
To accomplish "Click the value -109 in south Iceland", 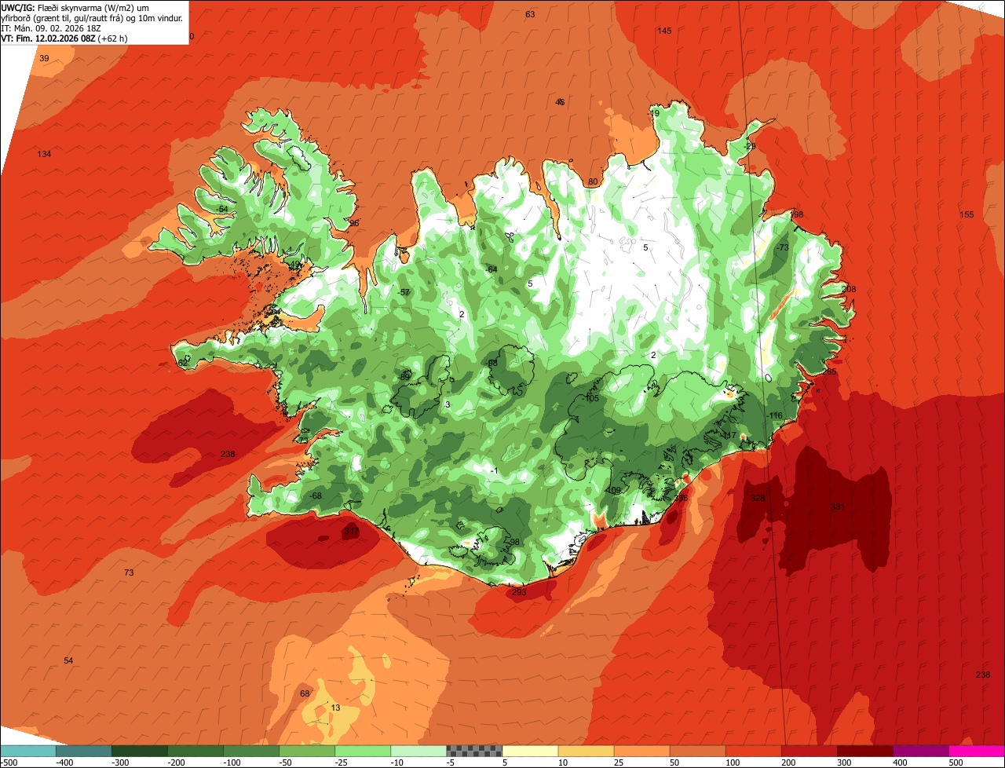I will pyautogui.click(x=613, y=490).
